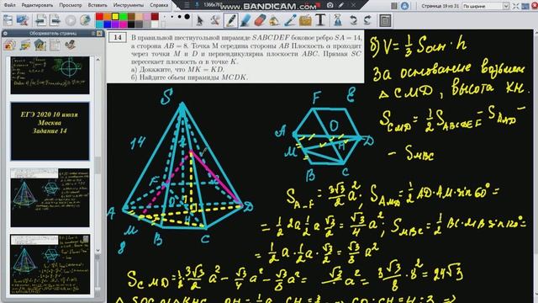This screenshot has height=303, width=538.
Task: Select the arrow pointer tool
Action: 199,20
